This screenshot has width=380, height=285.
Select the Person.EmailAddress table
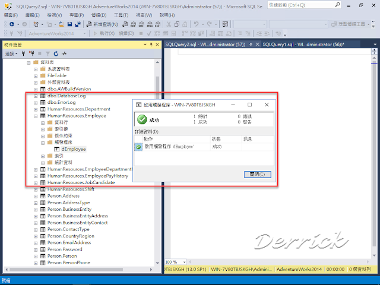tap(69, 243)
